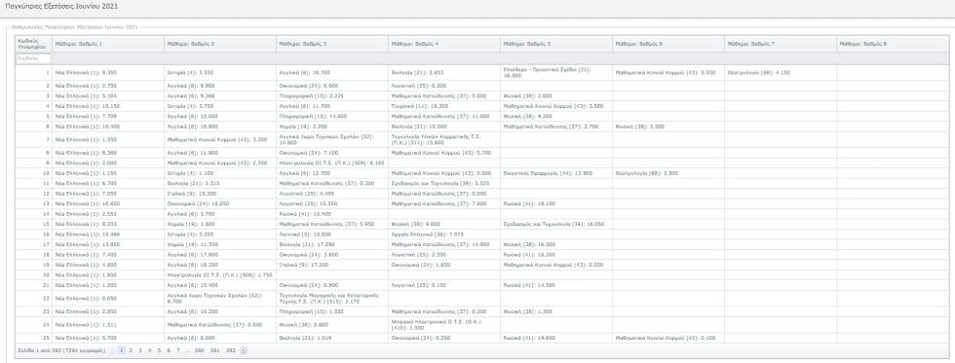Open page 3 of the results

coord(140,350)
